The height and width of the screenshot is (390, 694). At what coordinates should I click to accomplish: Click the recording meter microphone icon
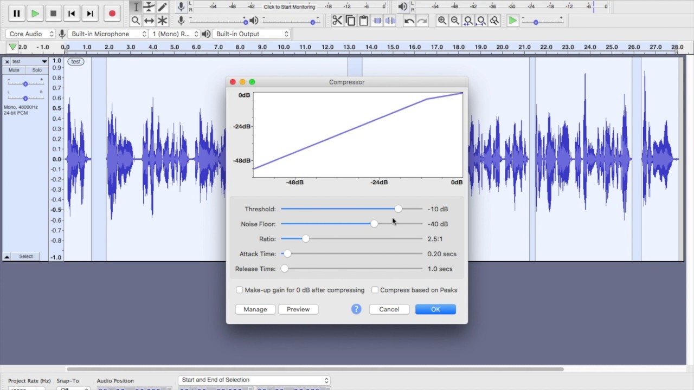tap(181, 7)
